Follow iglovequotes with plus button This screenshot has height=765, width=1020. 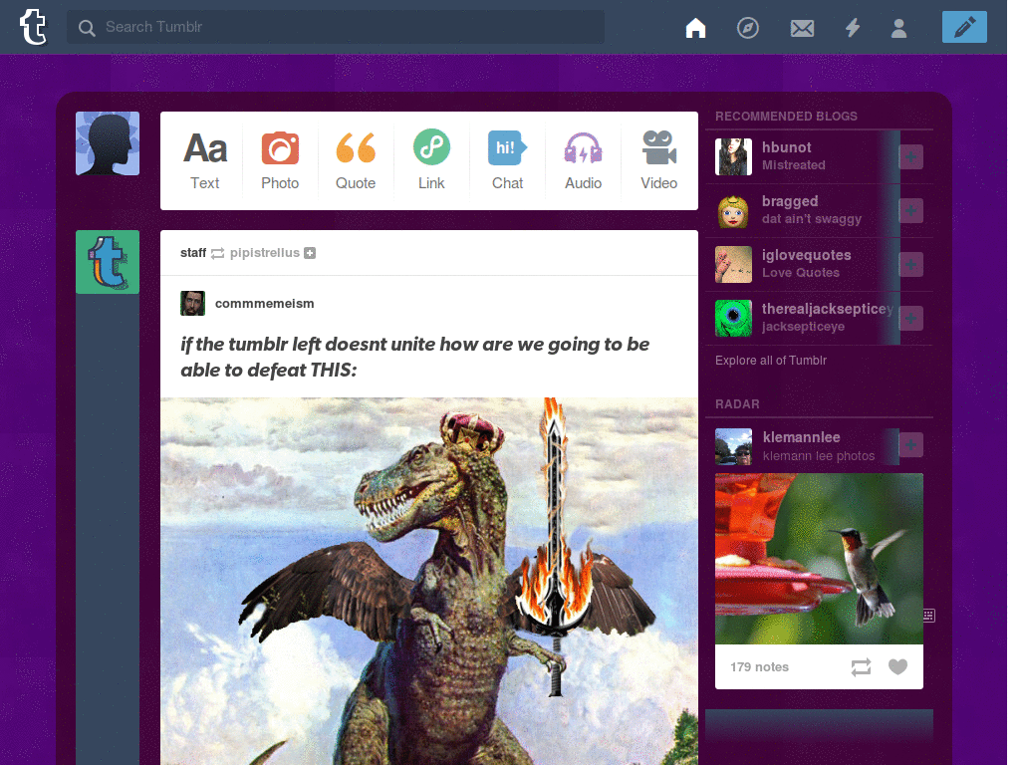[x=910, y=264]
